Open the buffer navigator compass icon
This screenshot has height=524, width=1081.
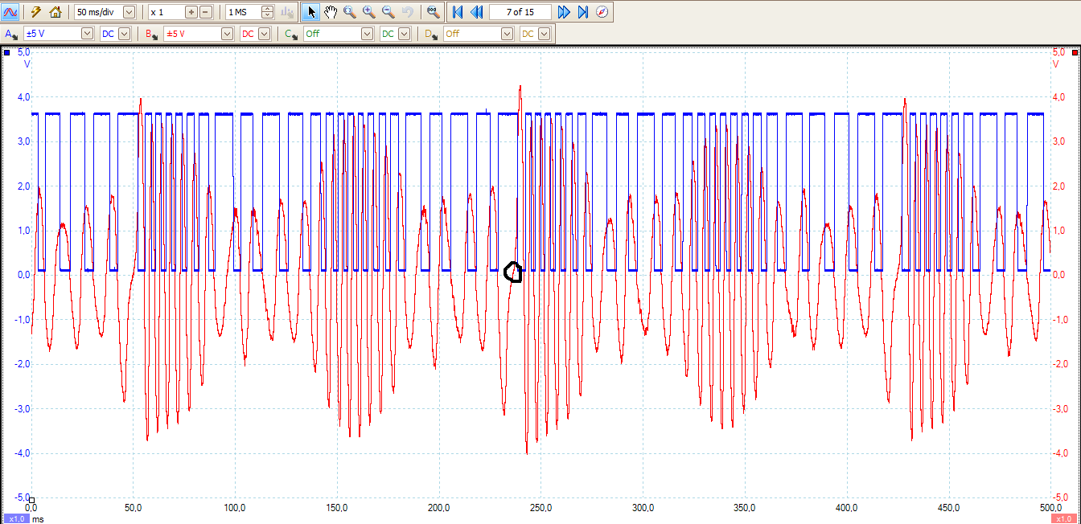[x=602, y=12]
